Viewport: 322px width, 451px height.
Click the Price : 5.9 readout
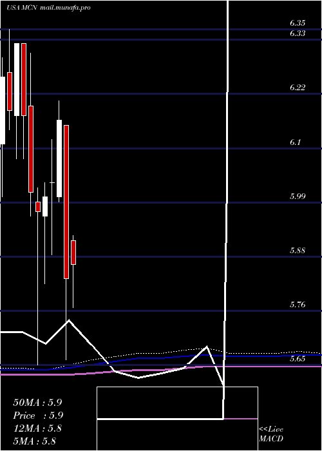(38, 416)
